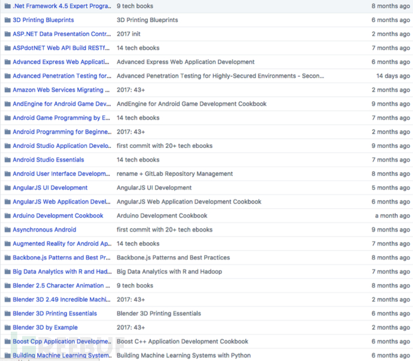
Task: Open Android Programming for Beginne.. folder
Action: (x=62, y=132)
